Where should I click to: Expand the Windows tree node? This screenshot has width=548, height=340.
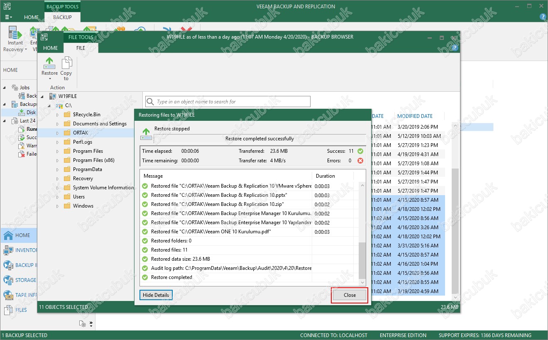click(x=58, y=206)
